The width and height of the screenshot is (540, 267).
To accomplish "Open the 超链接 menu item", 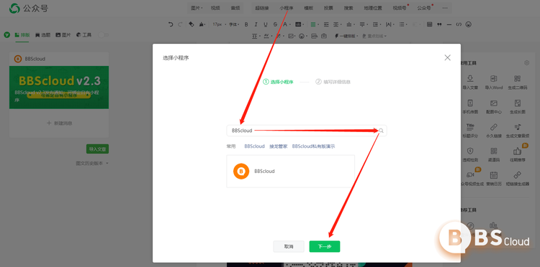I will click(x=262, y=8).
